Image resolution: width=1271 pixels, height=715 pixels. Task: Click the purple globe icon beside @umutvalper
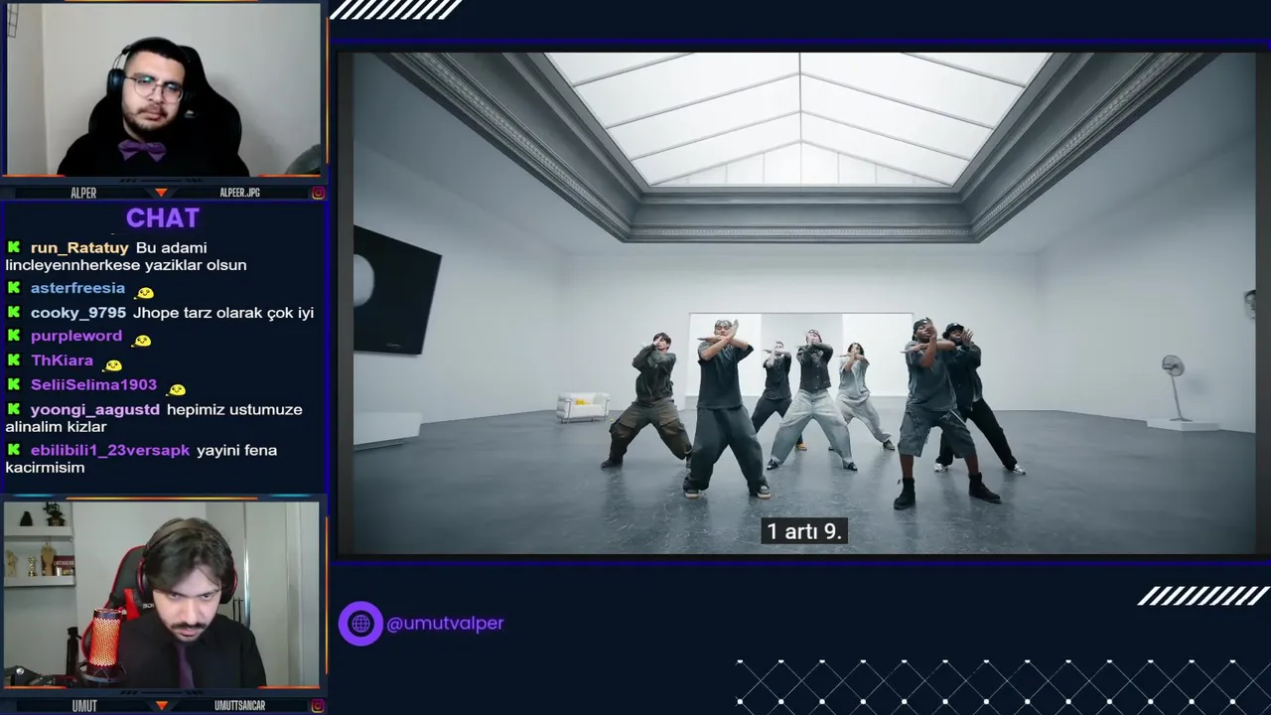tap(360, 624)
